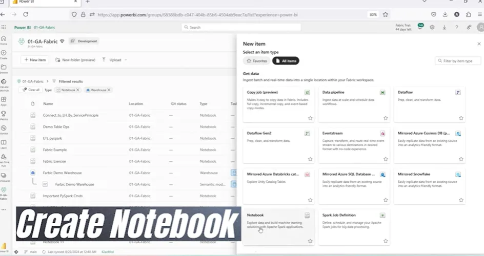
Task: Favorite the Mirrored Azure Cosmos DB star
Action: point(461,159)
